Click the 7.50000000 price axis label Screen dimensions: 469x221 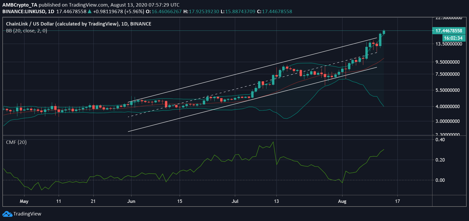click(448, 74)
